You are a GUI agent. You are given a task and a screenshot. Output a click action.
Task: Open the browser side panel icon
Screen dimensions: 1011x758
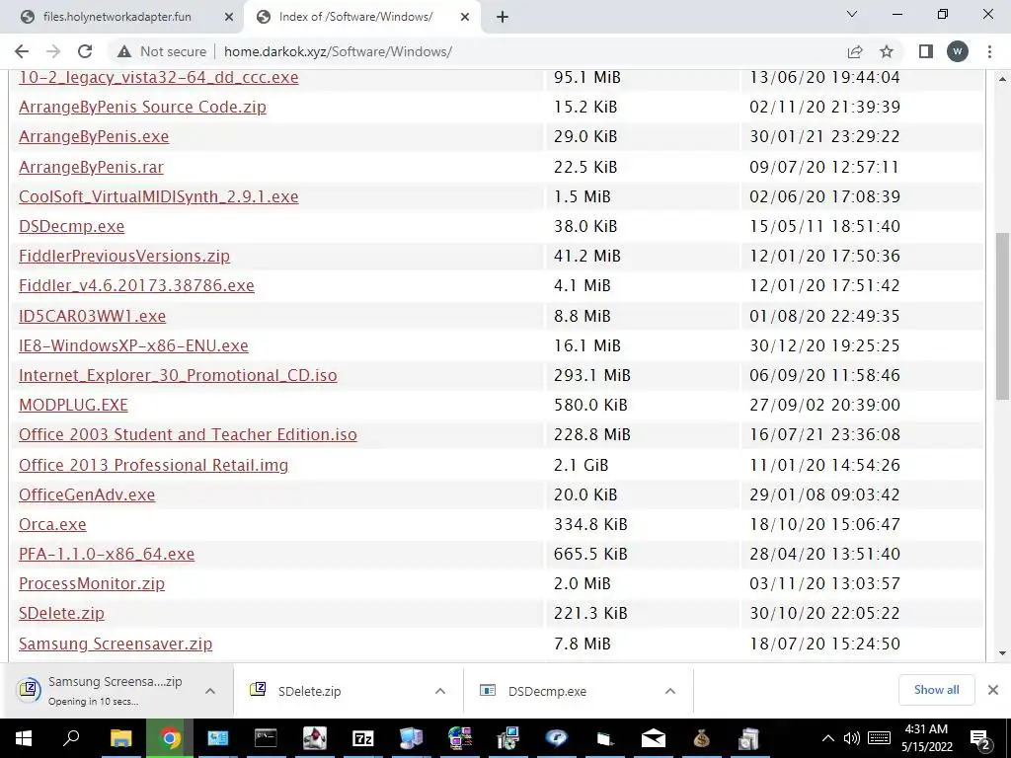926,51
